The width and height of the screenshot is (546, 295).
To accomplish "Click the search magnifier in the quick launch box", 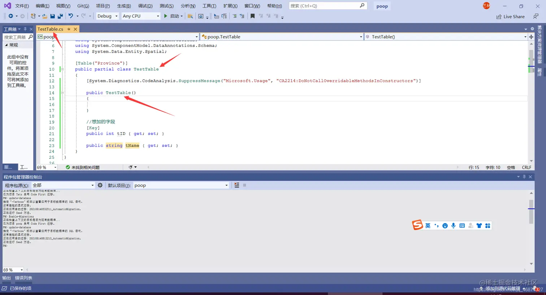I will point(362,5).
